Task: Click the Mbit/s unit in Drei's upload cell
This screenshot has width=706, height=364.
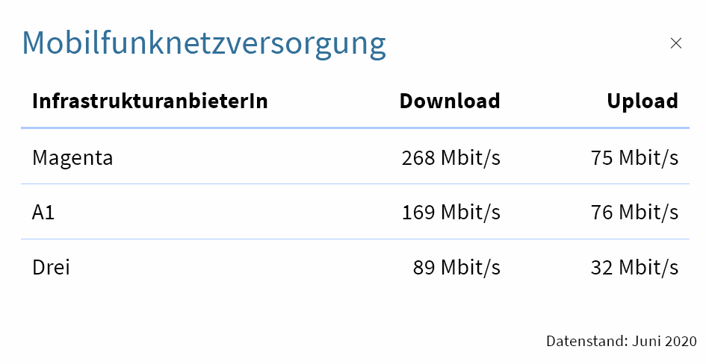Action: coord(648,267)
